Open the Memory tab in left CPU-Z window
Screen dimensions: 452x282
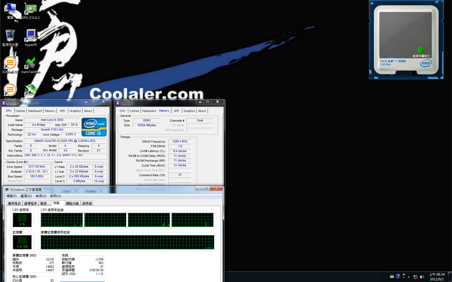coord(50,111)
